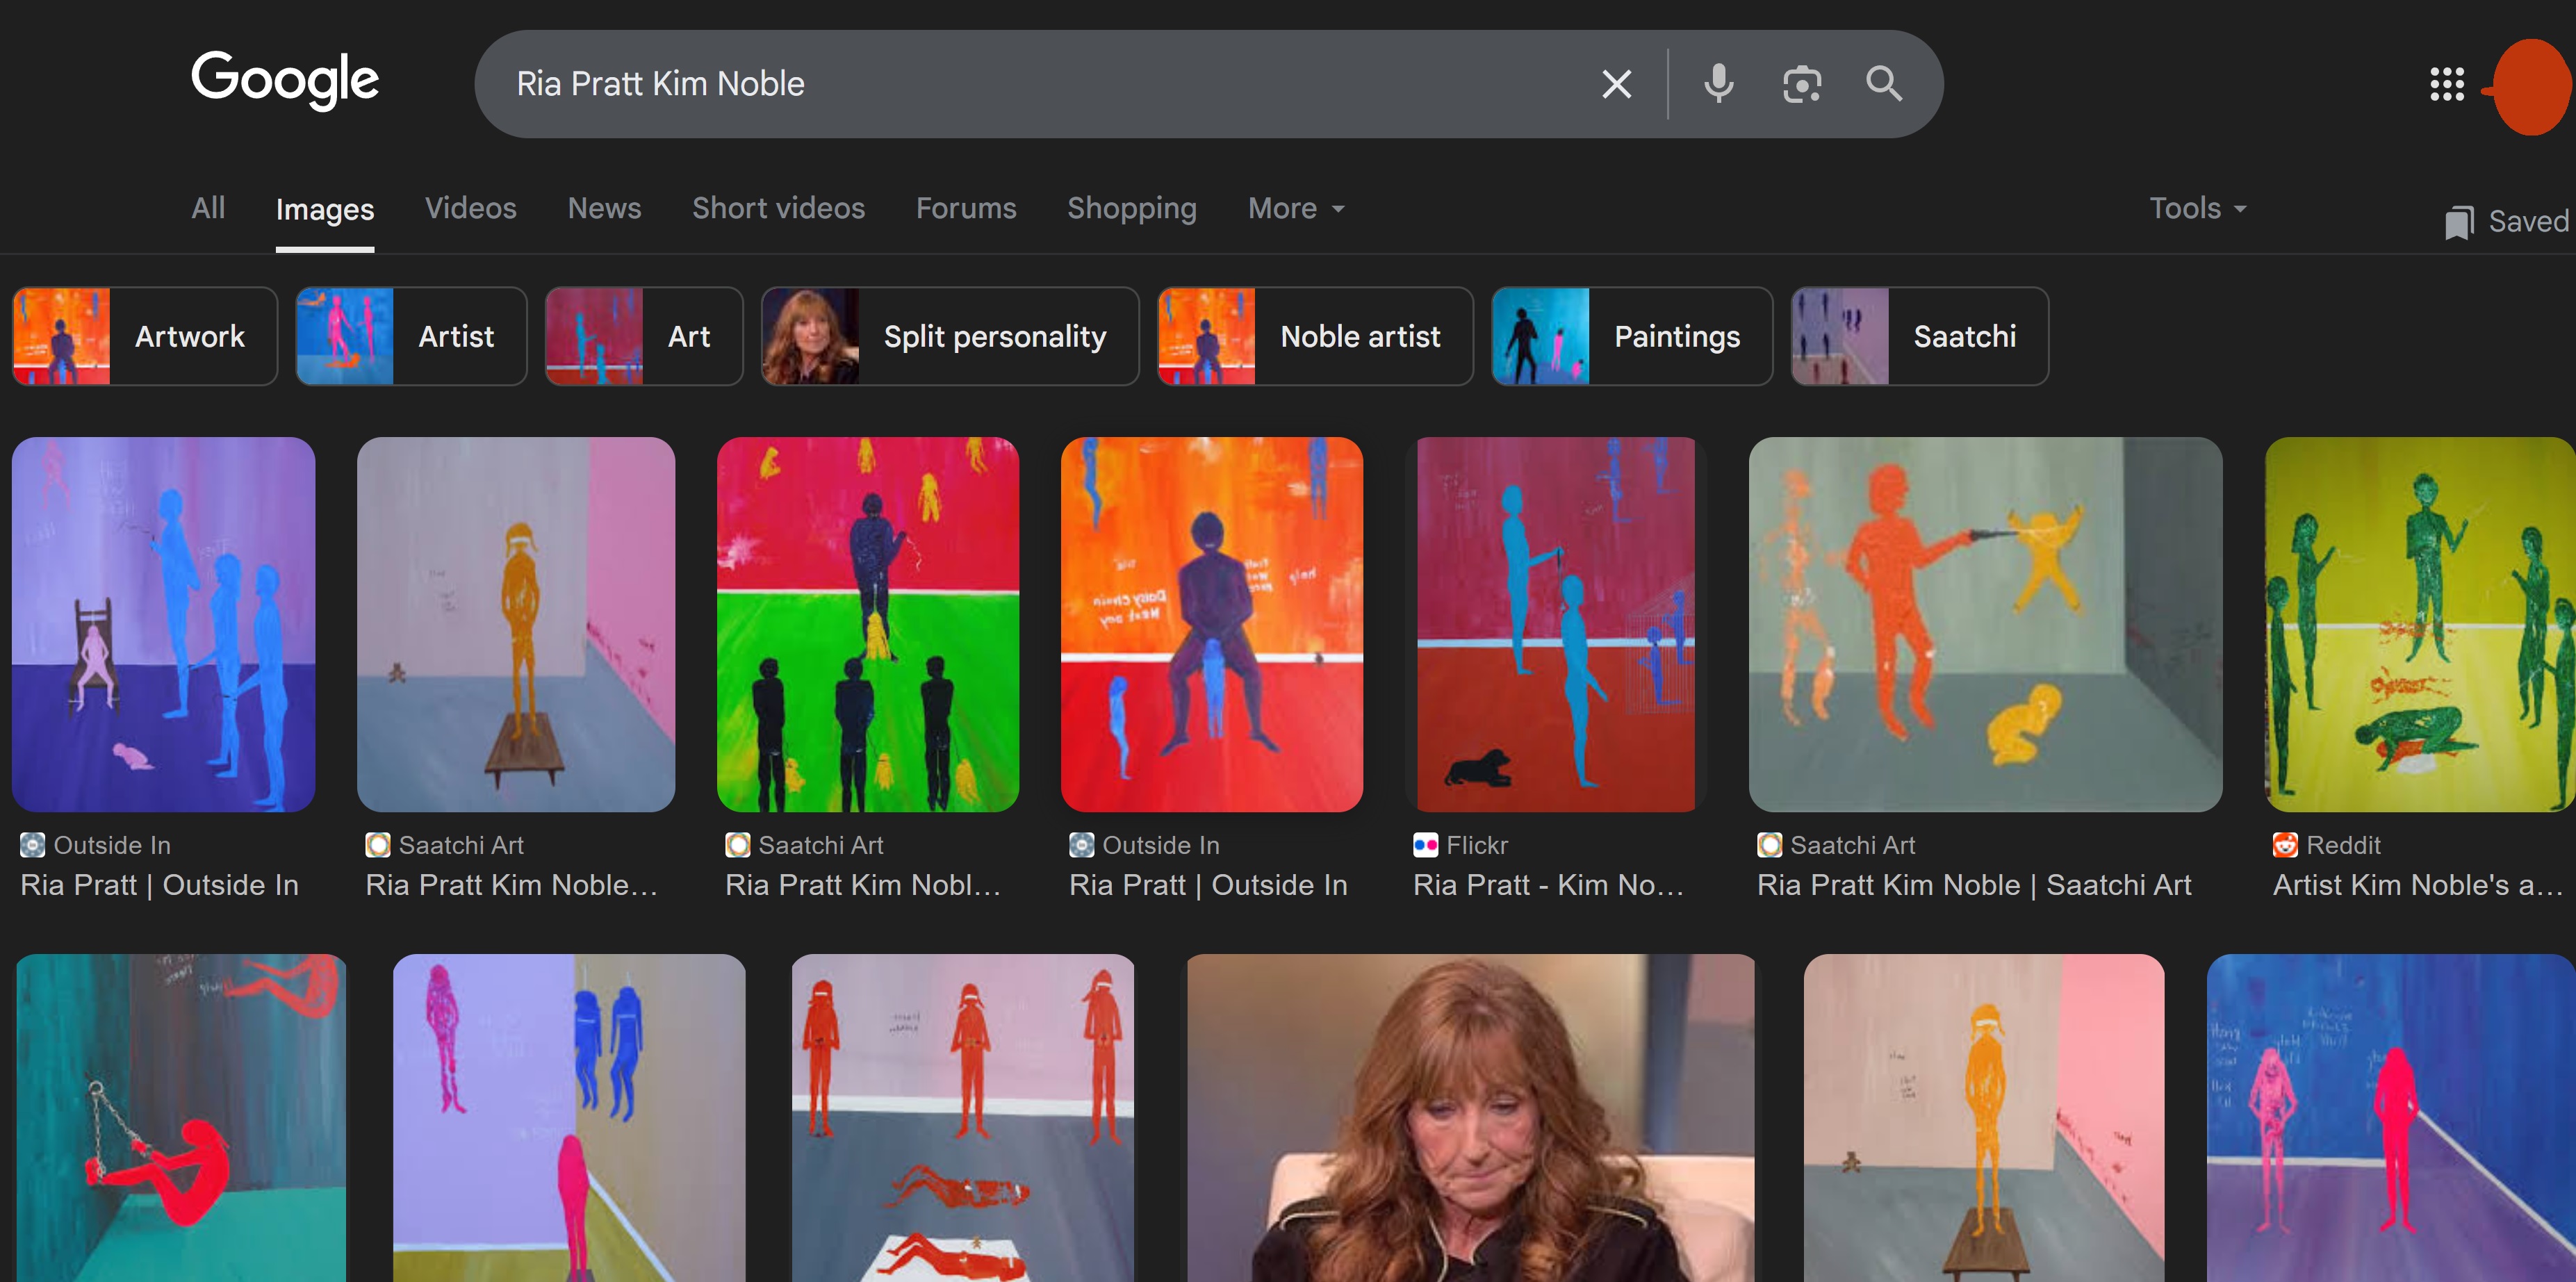Go to Google home via logo

point(285,80)
